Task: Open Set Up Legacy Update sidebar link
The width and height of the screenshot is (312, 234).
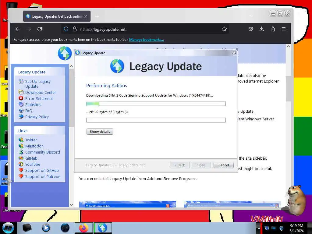Action: (38, 84)
